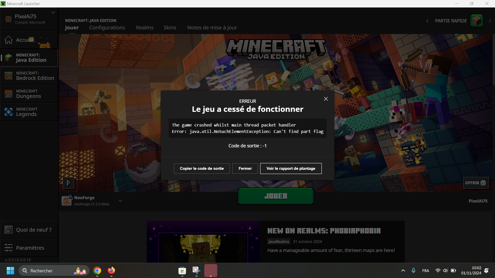Open the notifications bell icon
The width and height of the screenshot is (495, 278).
pyautogui.click(x=487, y=271)
